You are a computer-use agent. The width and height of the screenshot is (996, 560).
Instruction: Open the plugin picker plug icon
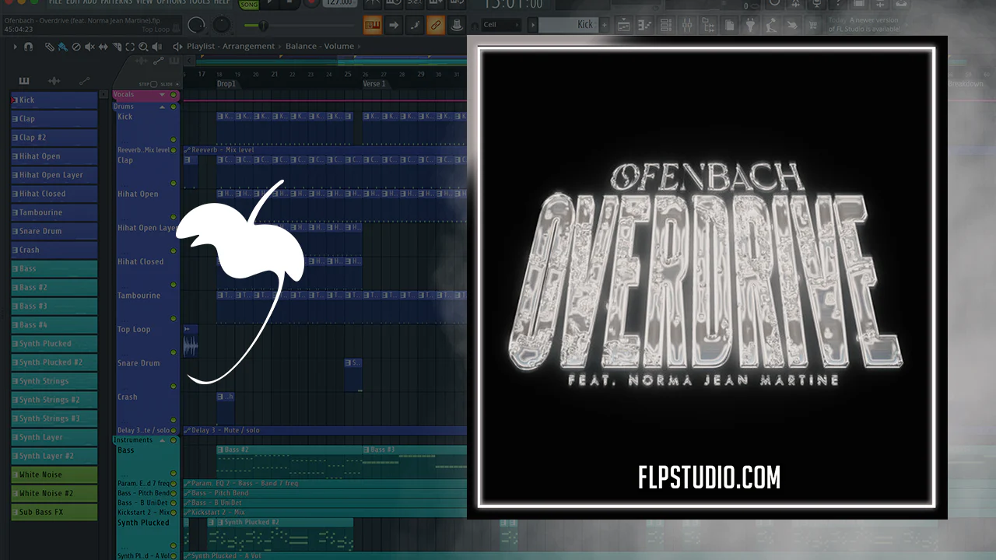749,26
